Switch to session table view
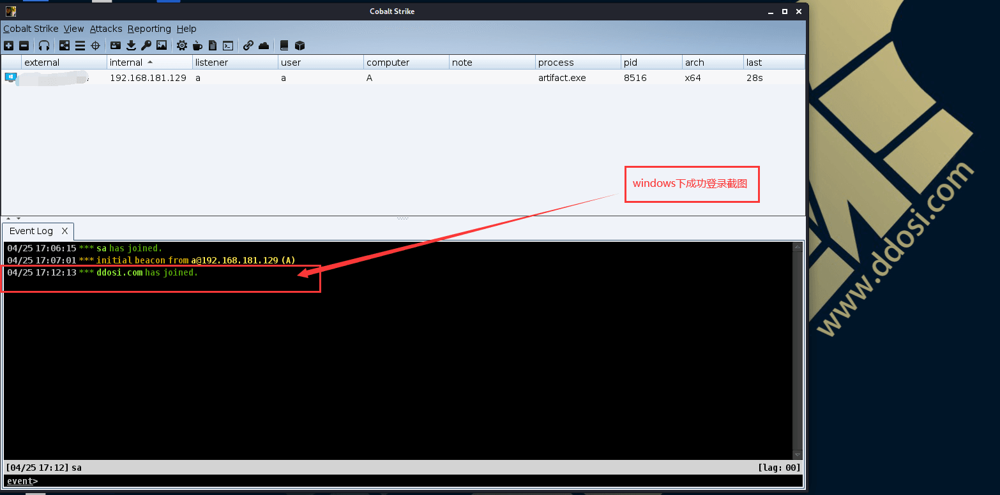The image size is (1000, 495). click(80, 45)
